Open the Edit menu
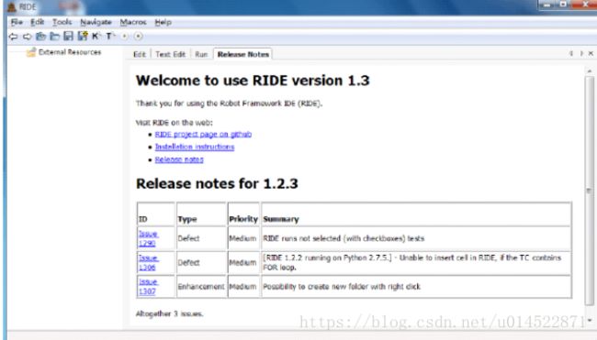Image resolution: width=597 pixels, height=340 pixels. pos(38,22)
